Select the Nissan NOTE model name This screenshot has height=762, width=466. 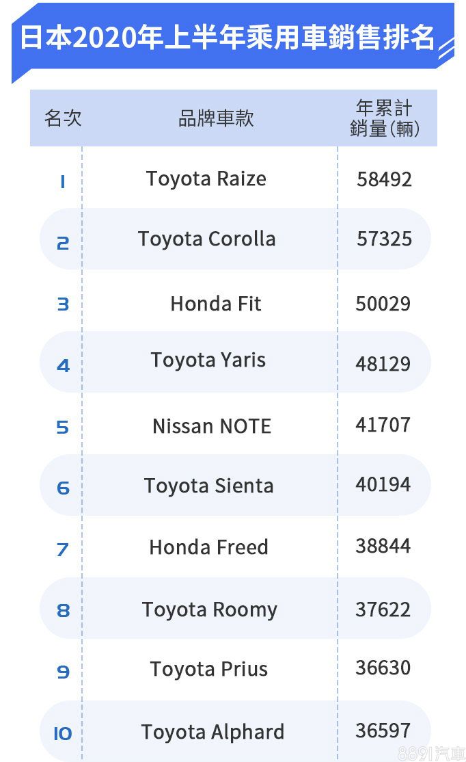coord(212,427)
